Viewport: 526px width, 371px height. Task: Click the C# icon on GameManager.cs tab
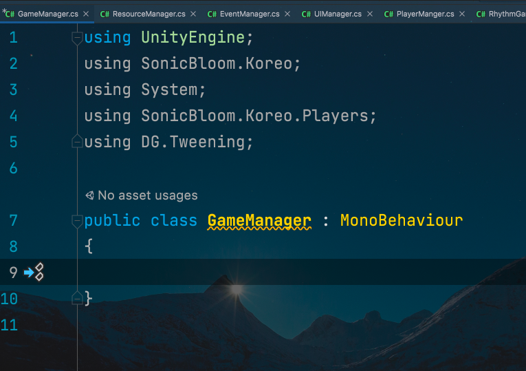(x=10, y=14)
